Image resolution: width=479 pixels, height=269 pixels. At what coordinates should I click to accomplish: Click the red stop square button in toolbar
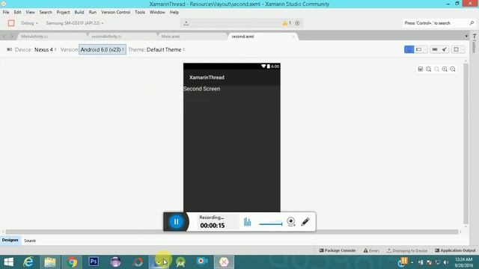pos(11,23)
